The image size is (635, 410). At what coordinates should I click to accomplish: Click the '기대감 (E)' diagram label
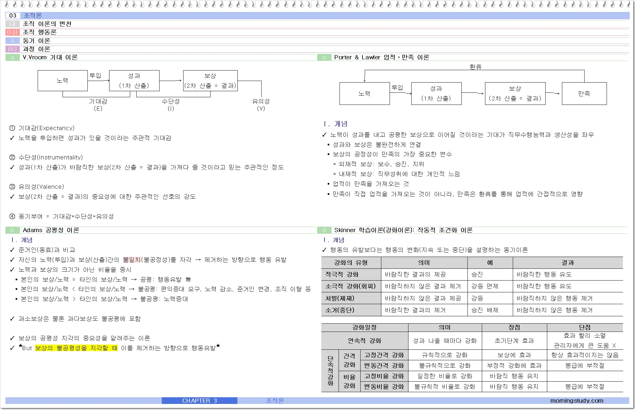click(x=98, y=105)
